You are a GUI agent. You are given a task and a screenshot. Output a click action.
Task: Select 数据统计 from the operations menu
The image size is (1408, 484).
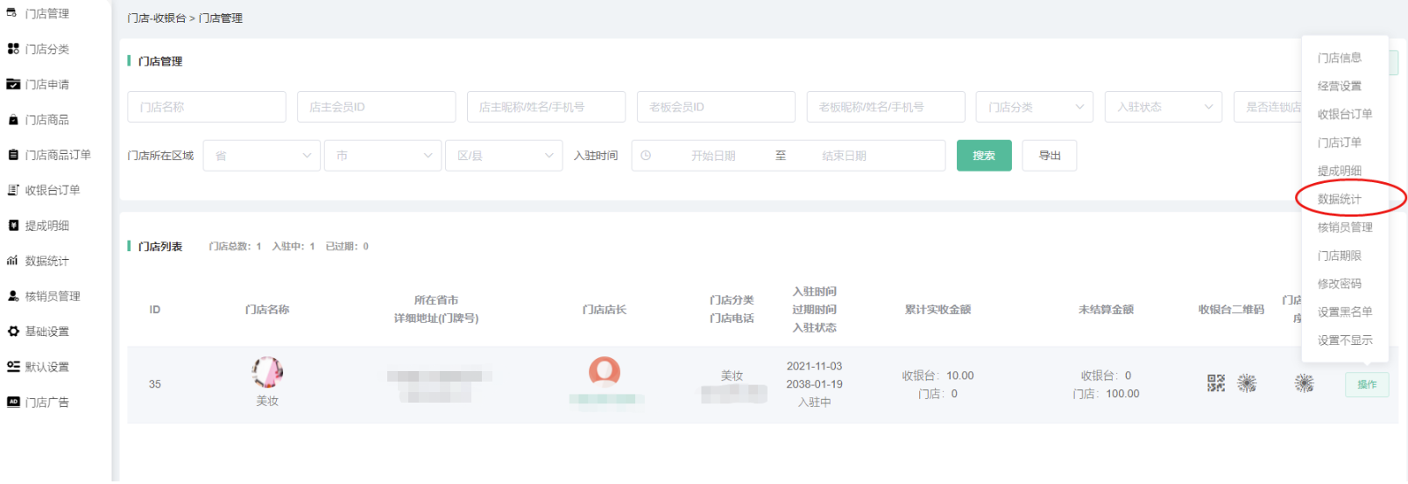coord(1340,199)
